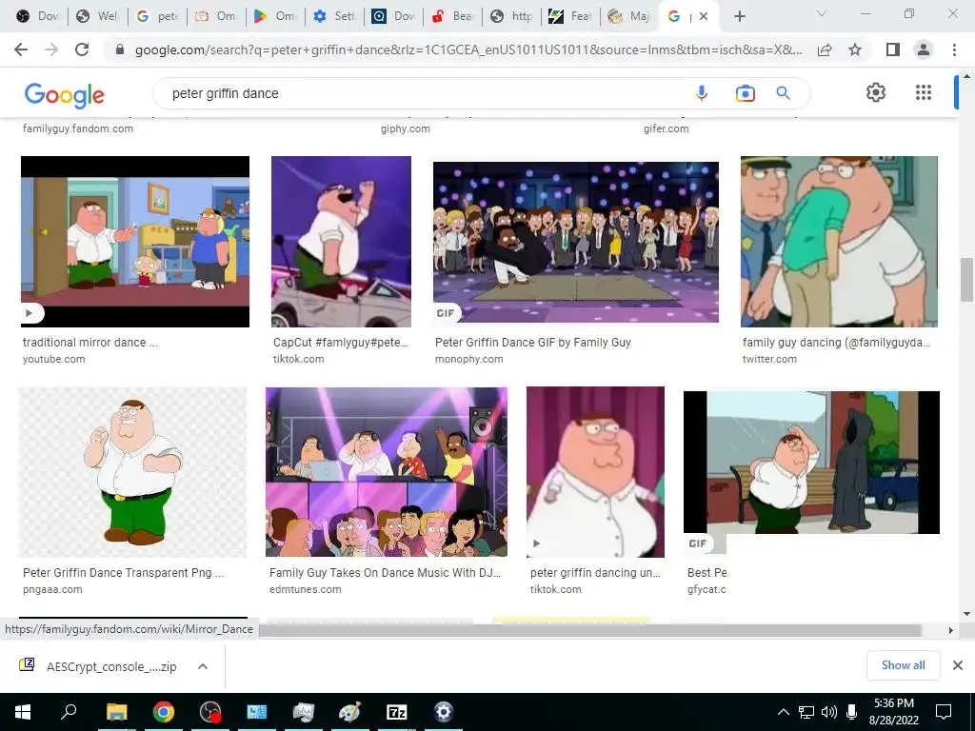Start voice search with microphone icon
975x731 pixels.
(x=702, y=93)
